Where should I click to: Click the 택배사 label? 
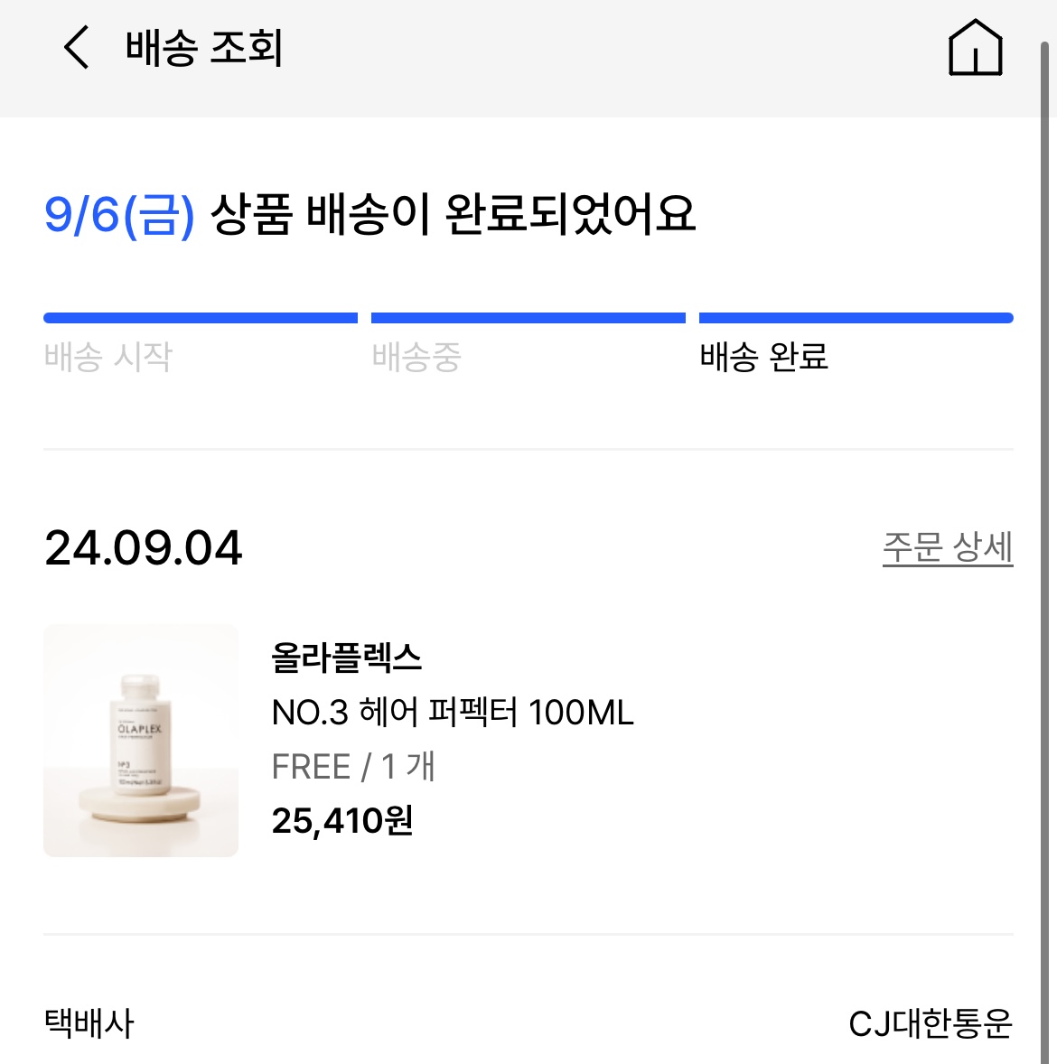89,1023
